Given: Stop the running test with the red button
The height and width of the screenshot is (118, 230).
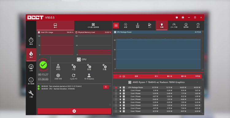Looking at the screenshot, I should click(x=74, y=111).
